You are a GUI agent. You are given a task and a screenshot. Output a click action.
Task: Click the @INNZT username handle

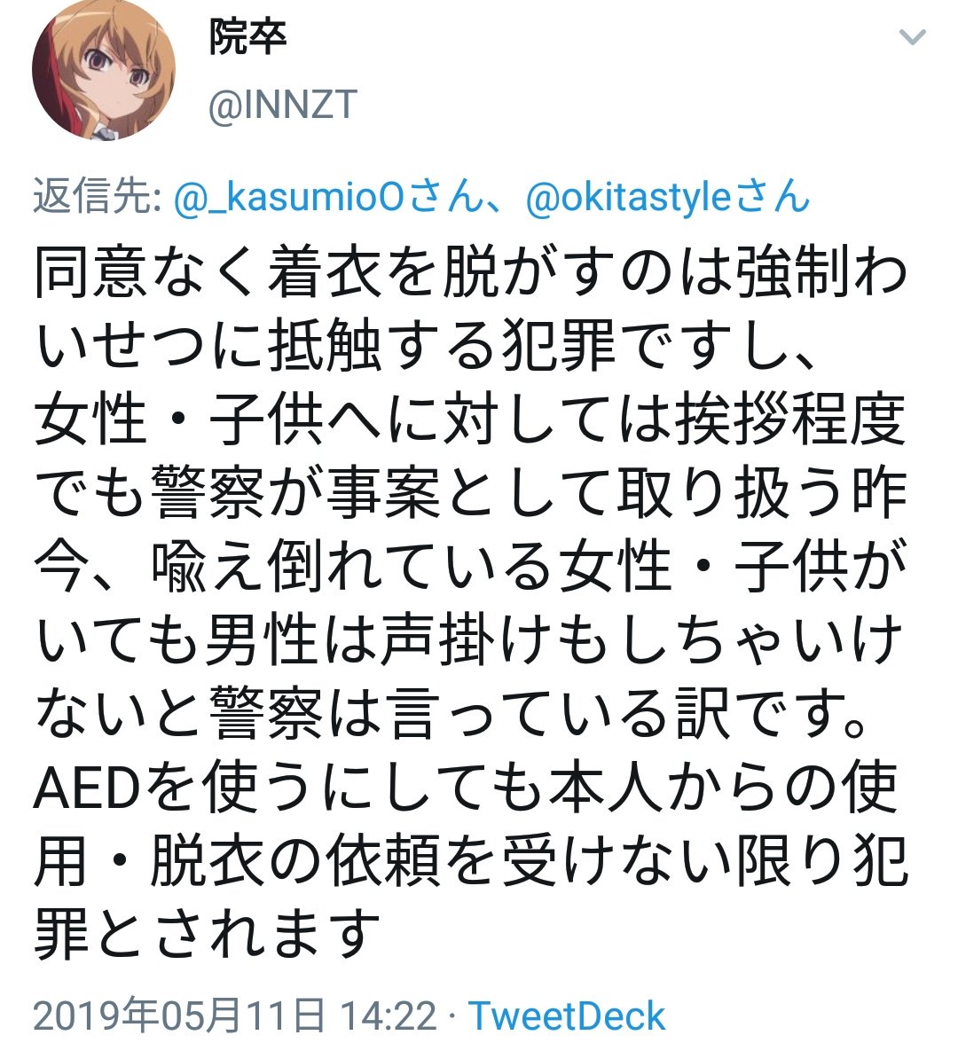pyautogui.click(x=283, y=105)
